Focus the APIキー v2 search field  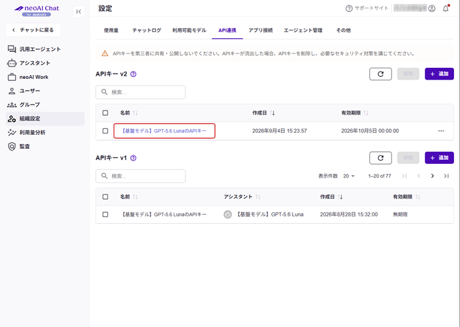tap(141, 92)
